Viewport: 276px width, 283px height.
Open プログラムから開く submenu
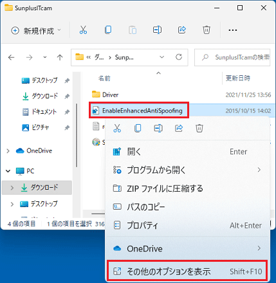[187, 170]
